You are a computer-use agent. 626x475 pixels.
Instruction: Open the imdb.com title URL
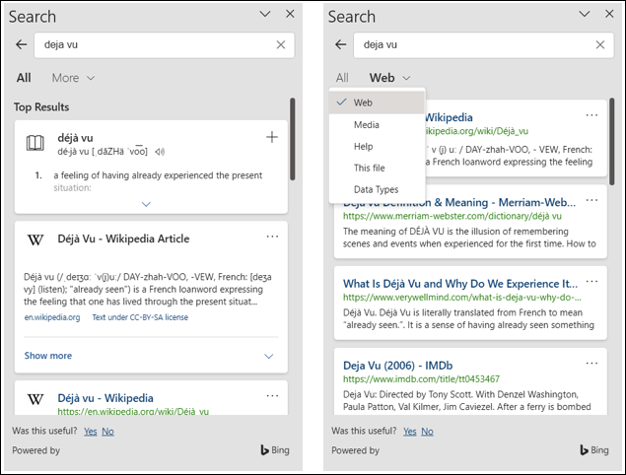(x=421, y=378)
